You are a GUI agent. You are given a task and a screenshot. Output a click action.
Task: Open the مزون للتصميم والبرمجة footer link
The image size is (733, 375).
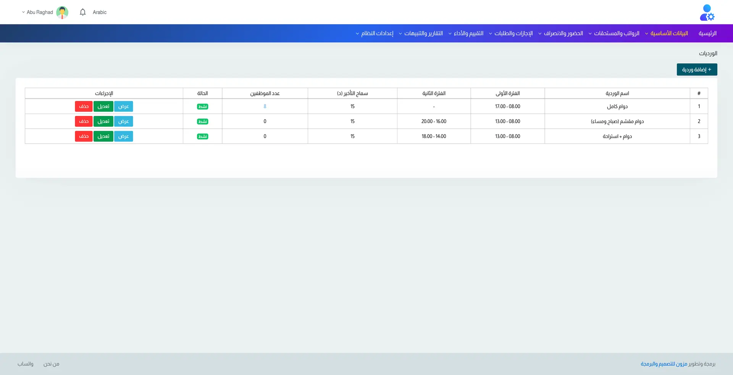tap(664, 364)
